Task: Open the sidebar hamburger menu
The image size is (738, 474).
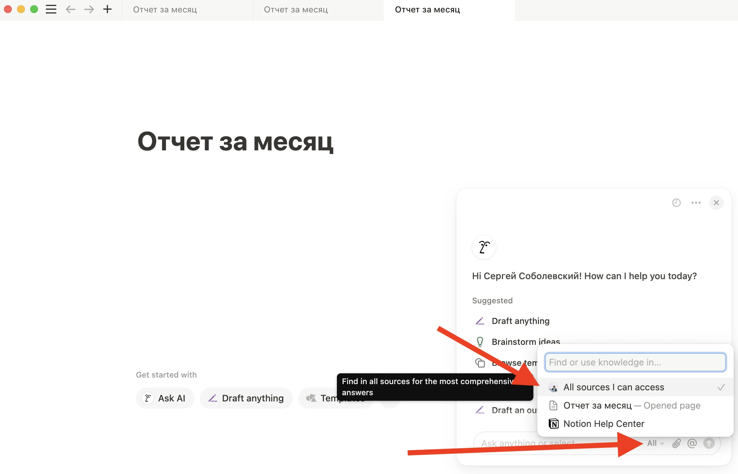Action: 51,9
